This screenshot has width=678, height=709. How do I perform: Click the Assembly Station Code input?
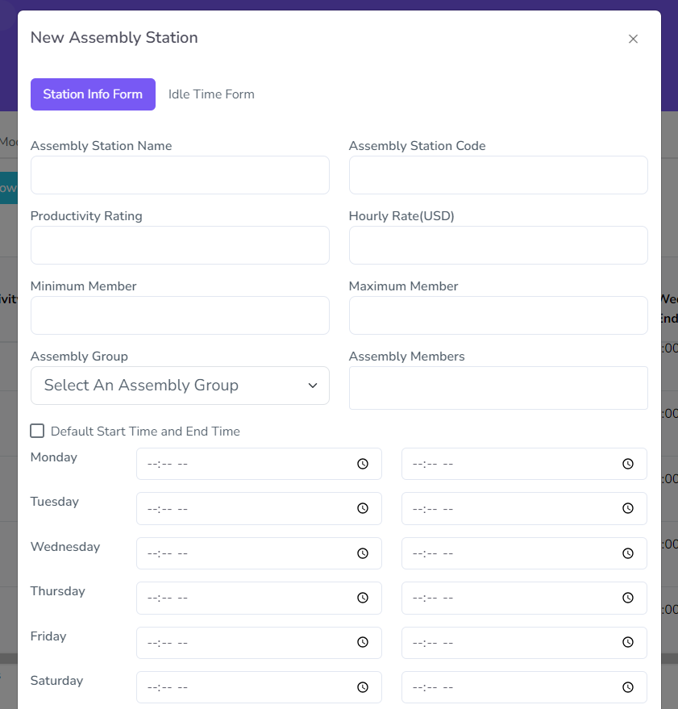pyautogui.click(x=498, y=175)
